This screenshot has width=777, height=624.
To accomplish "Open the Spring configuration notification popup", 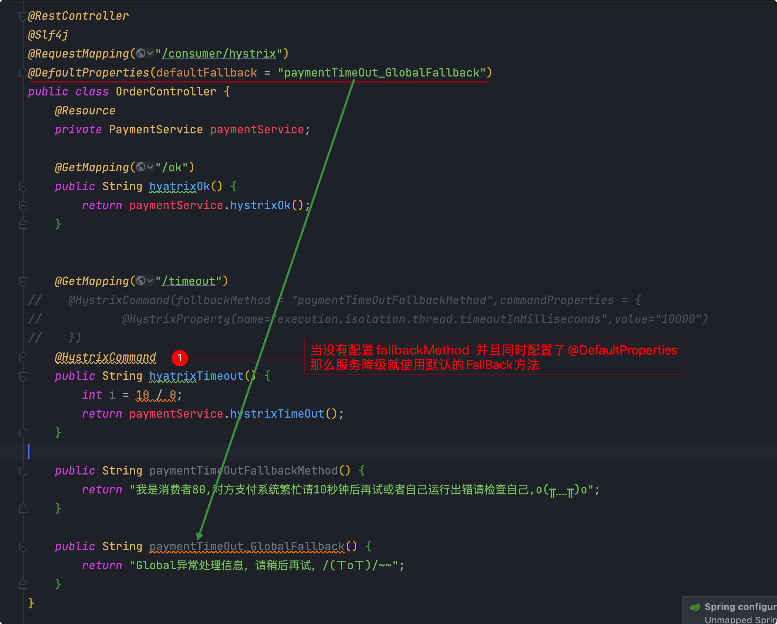I will coord(739,607).
